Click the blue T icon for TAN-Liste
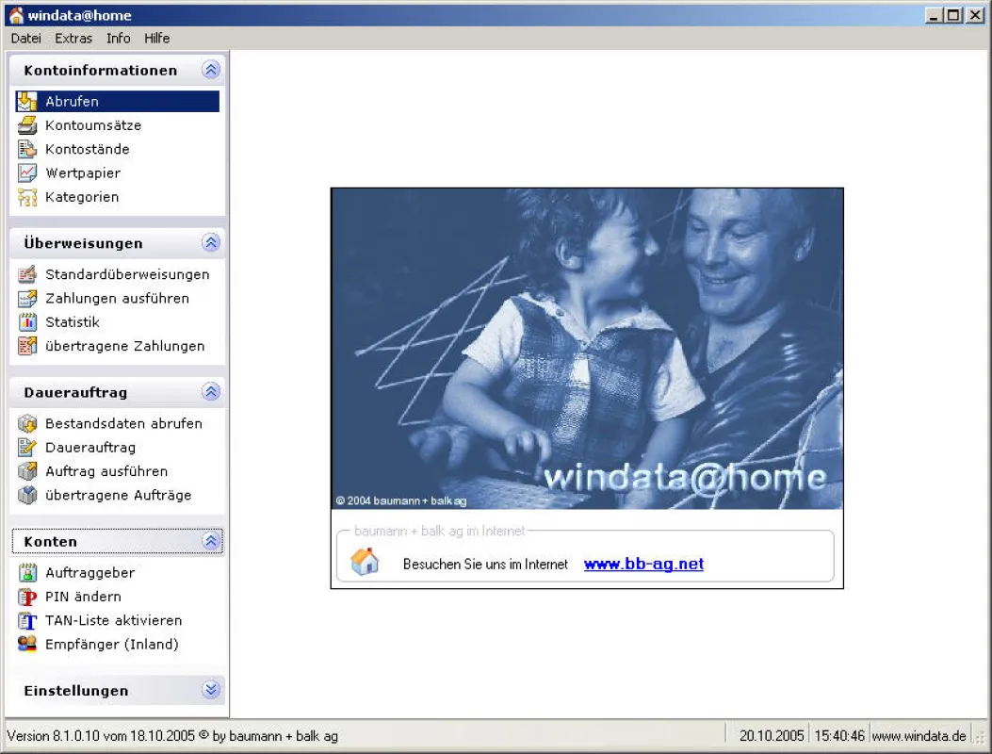 coord(27,620)
